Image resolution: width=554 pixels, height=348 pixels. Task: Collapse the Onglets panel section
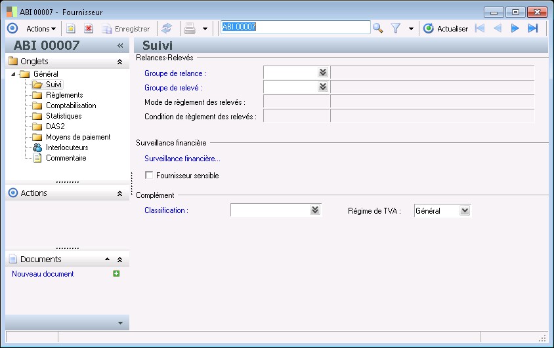pos(119,62)
